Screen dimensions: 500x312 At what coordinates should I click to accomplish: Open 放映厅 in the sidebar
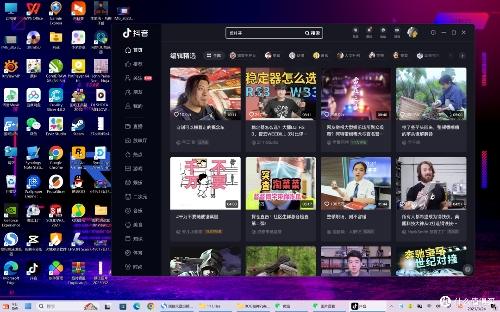[136, 141]
